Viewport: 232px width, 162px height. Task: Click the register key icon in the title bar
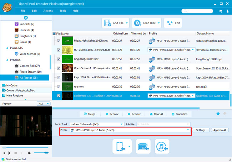[228, 11]
